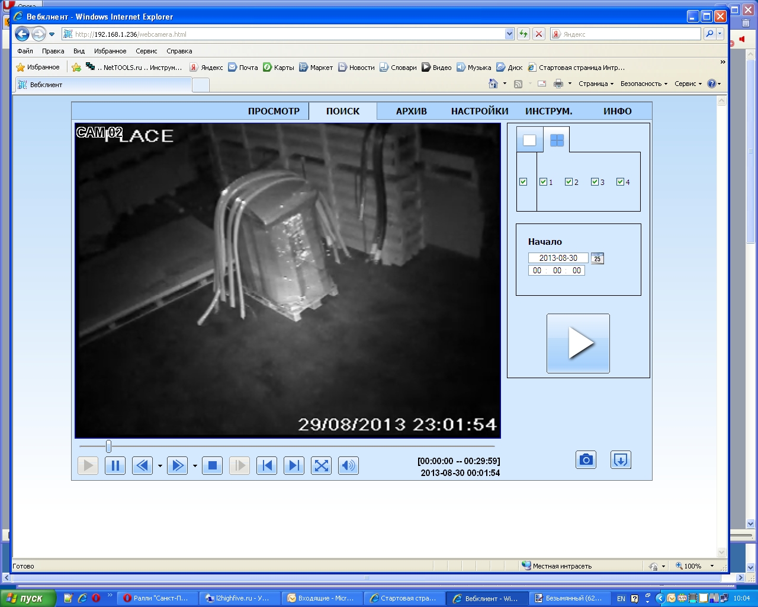
Task: Open the calendar date picker
Action: click(x=598, y=258)
